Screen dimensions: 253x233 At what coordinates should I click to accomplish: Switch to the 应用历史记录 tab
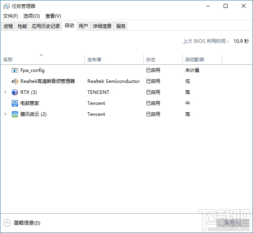click(46, 26)
